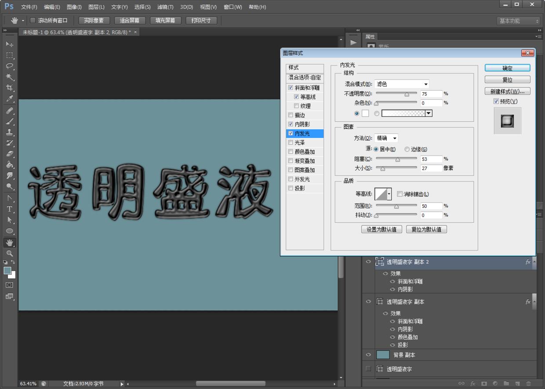Click the 确定 button
This screenshot has height=389, width=545.
(507, 68)
